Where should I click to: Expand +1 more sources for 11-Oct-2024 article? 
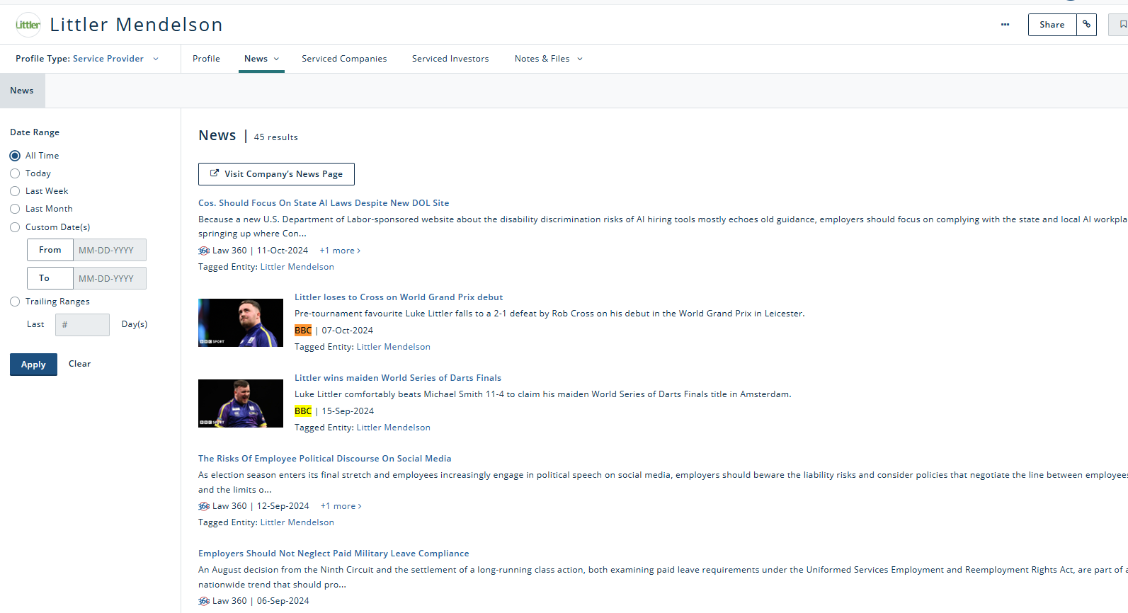click(340, 251)
